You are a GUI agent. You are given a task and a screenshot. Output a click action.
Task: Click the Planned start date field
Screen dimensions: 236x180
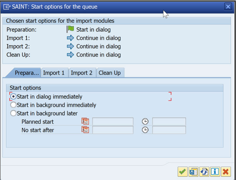113,121
